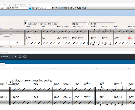135x110 pixels.
Task: Show the Keyboard window icon
Action: (64, 8)
